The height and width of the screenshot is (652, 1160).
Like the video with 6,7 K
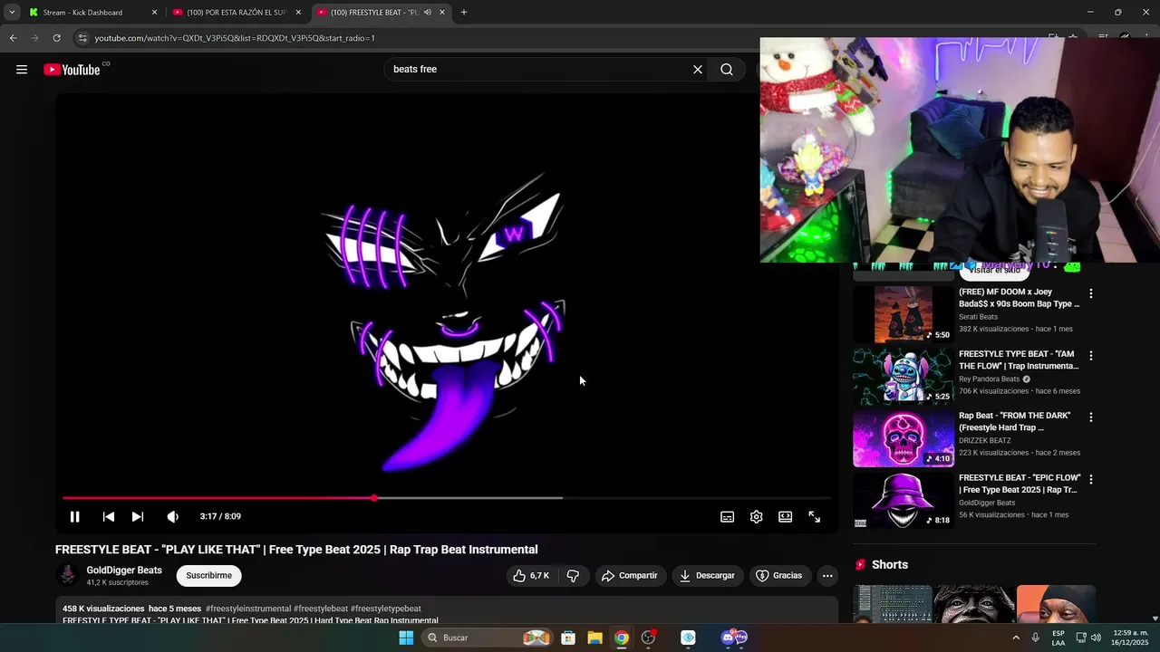pyautogui.click(x=531, y=576)
